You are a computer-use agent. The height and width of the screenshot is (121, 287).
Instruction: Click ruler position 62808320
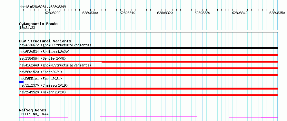(x=165, y=13)
